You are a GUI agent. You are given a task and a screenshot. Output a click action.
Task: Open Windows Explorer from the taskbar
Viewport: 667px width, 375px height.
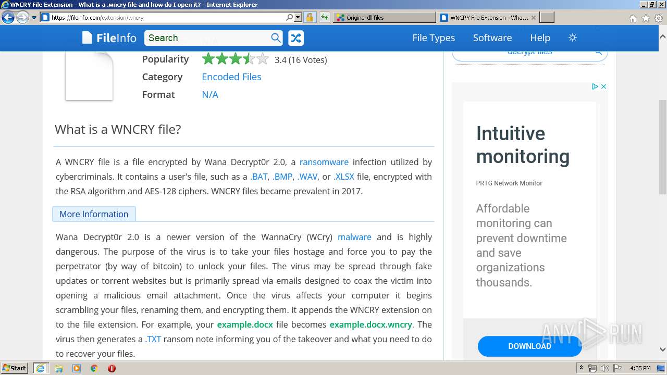59,368
